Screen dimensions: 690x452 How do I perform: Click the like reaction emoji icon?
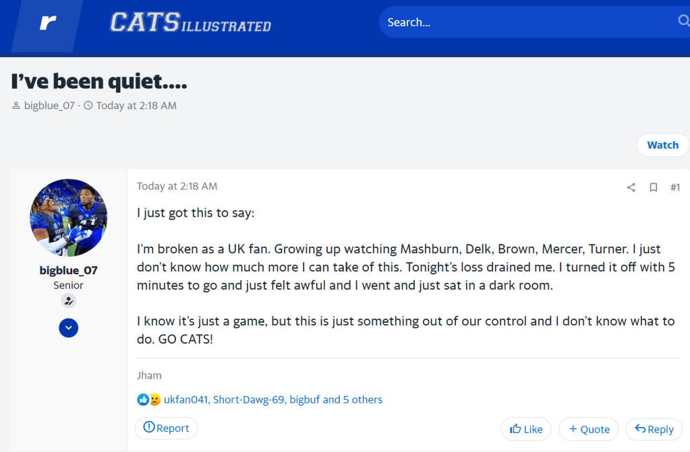pos(142,399)
